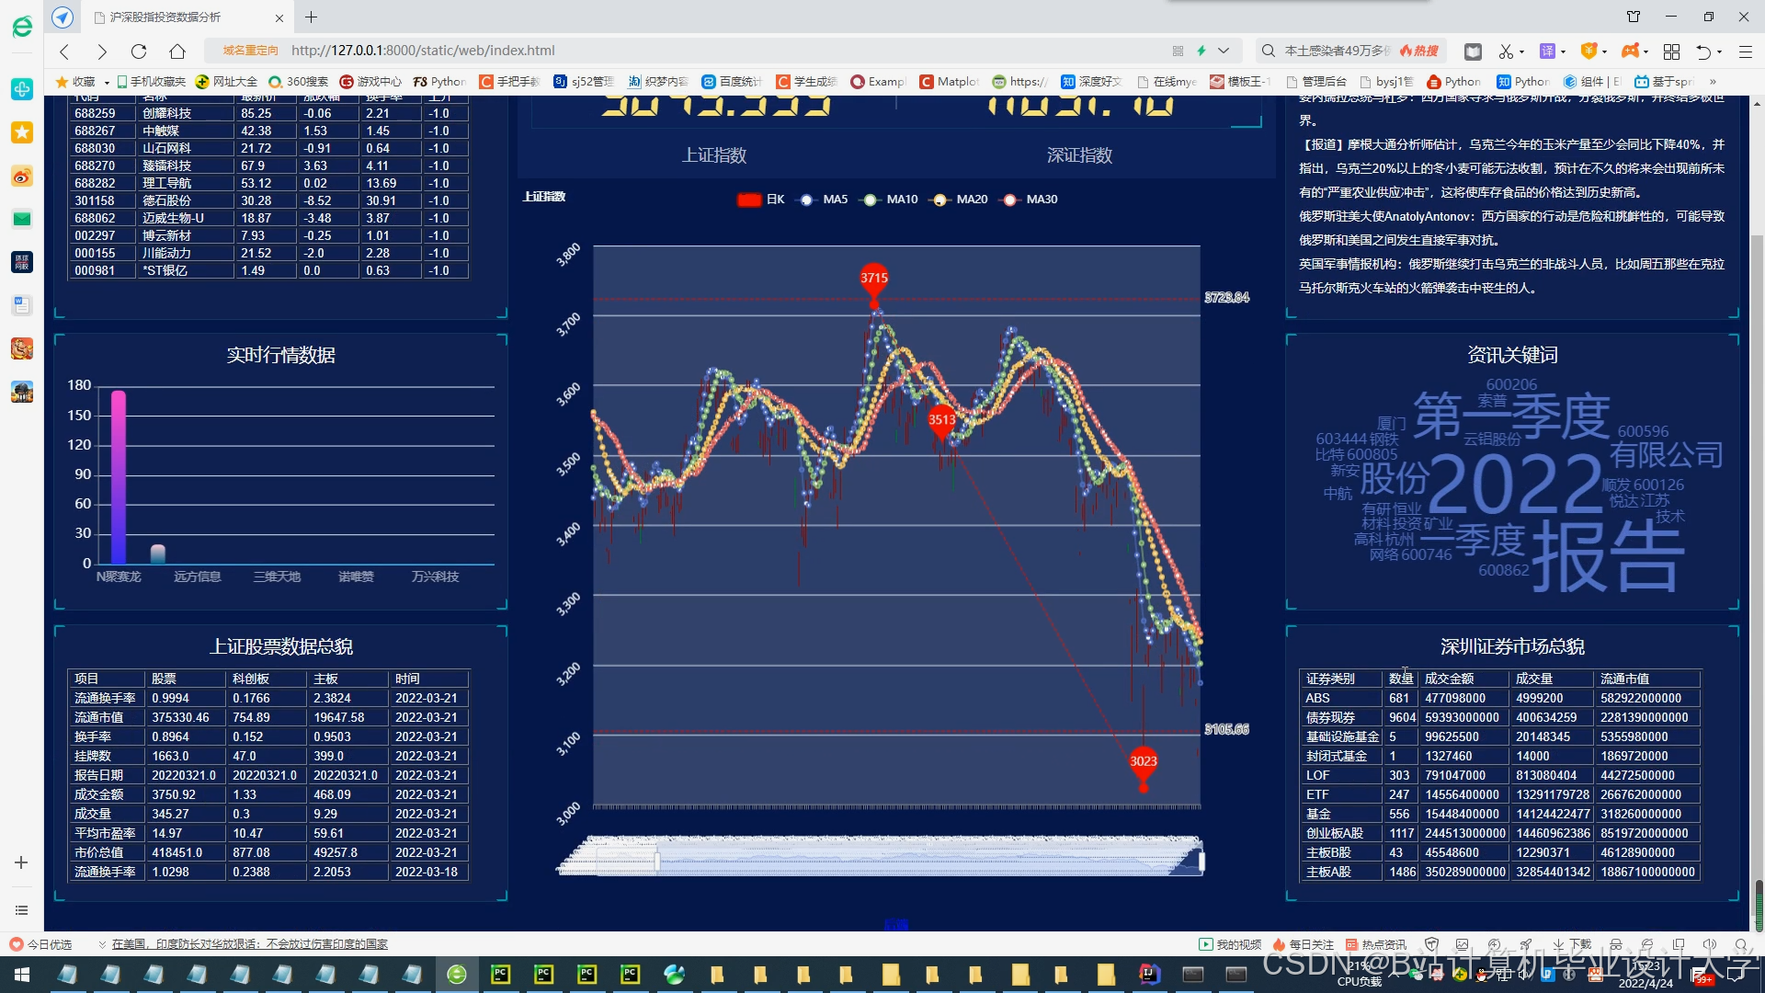Open the 在美国 印度防长 news headline link
The width and height of the screenshot is (1765, 993).
pos(250,944)
